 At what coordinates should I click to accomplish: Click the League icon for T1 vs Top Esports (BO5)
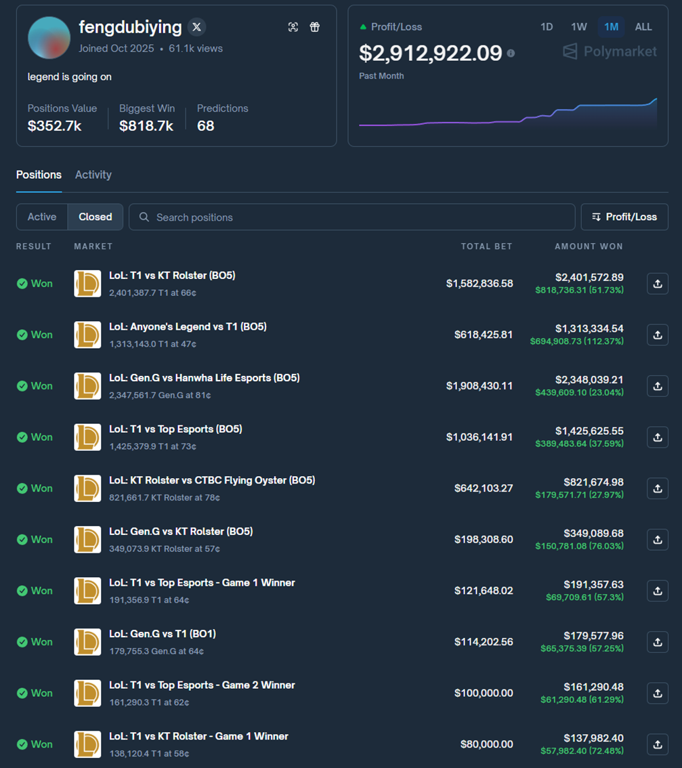point(87,438)
